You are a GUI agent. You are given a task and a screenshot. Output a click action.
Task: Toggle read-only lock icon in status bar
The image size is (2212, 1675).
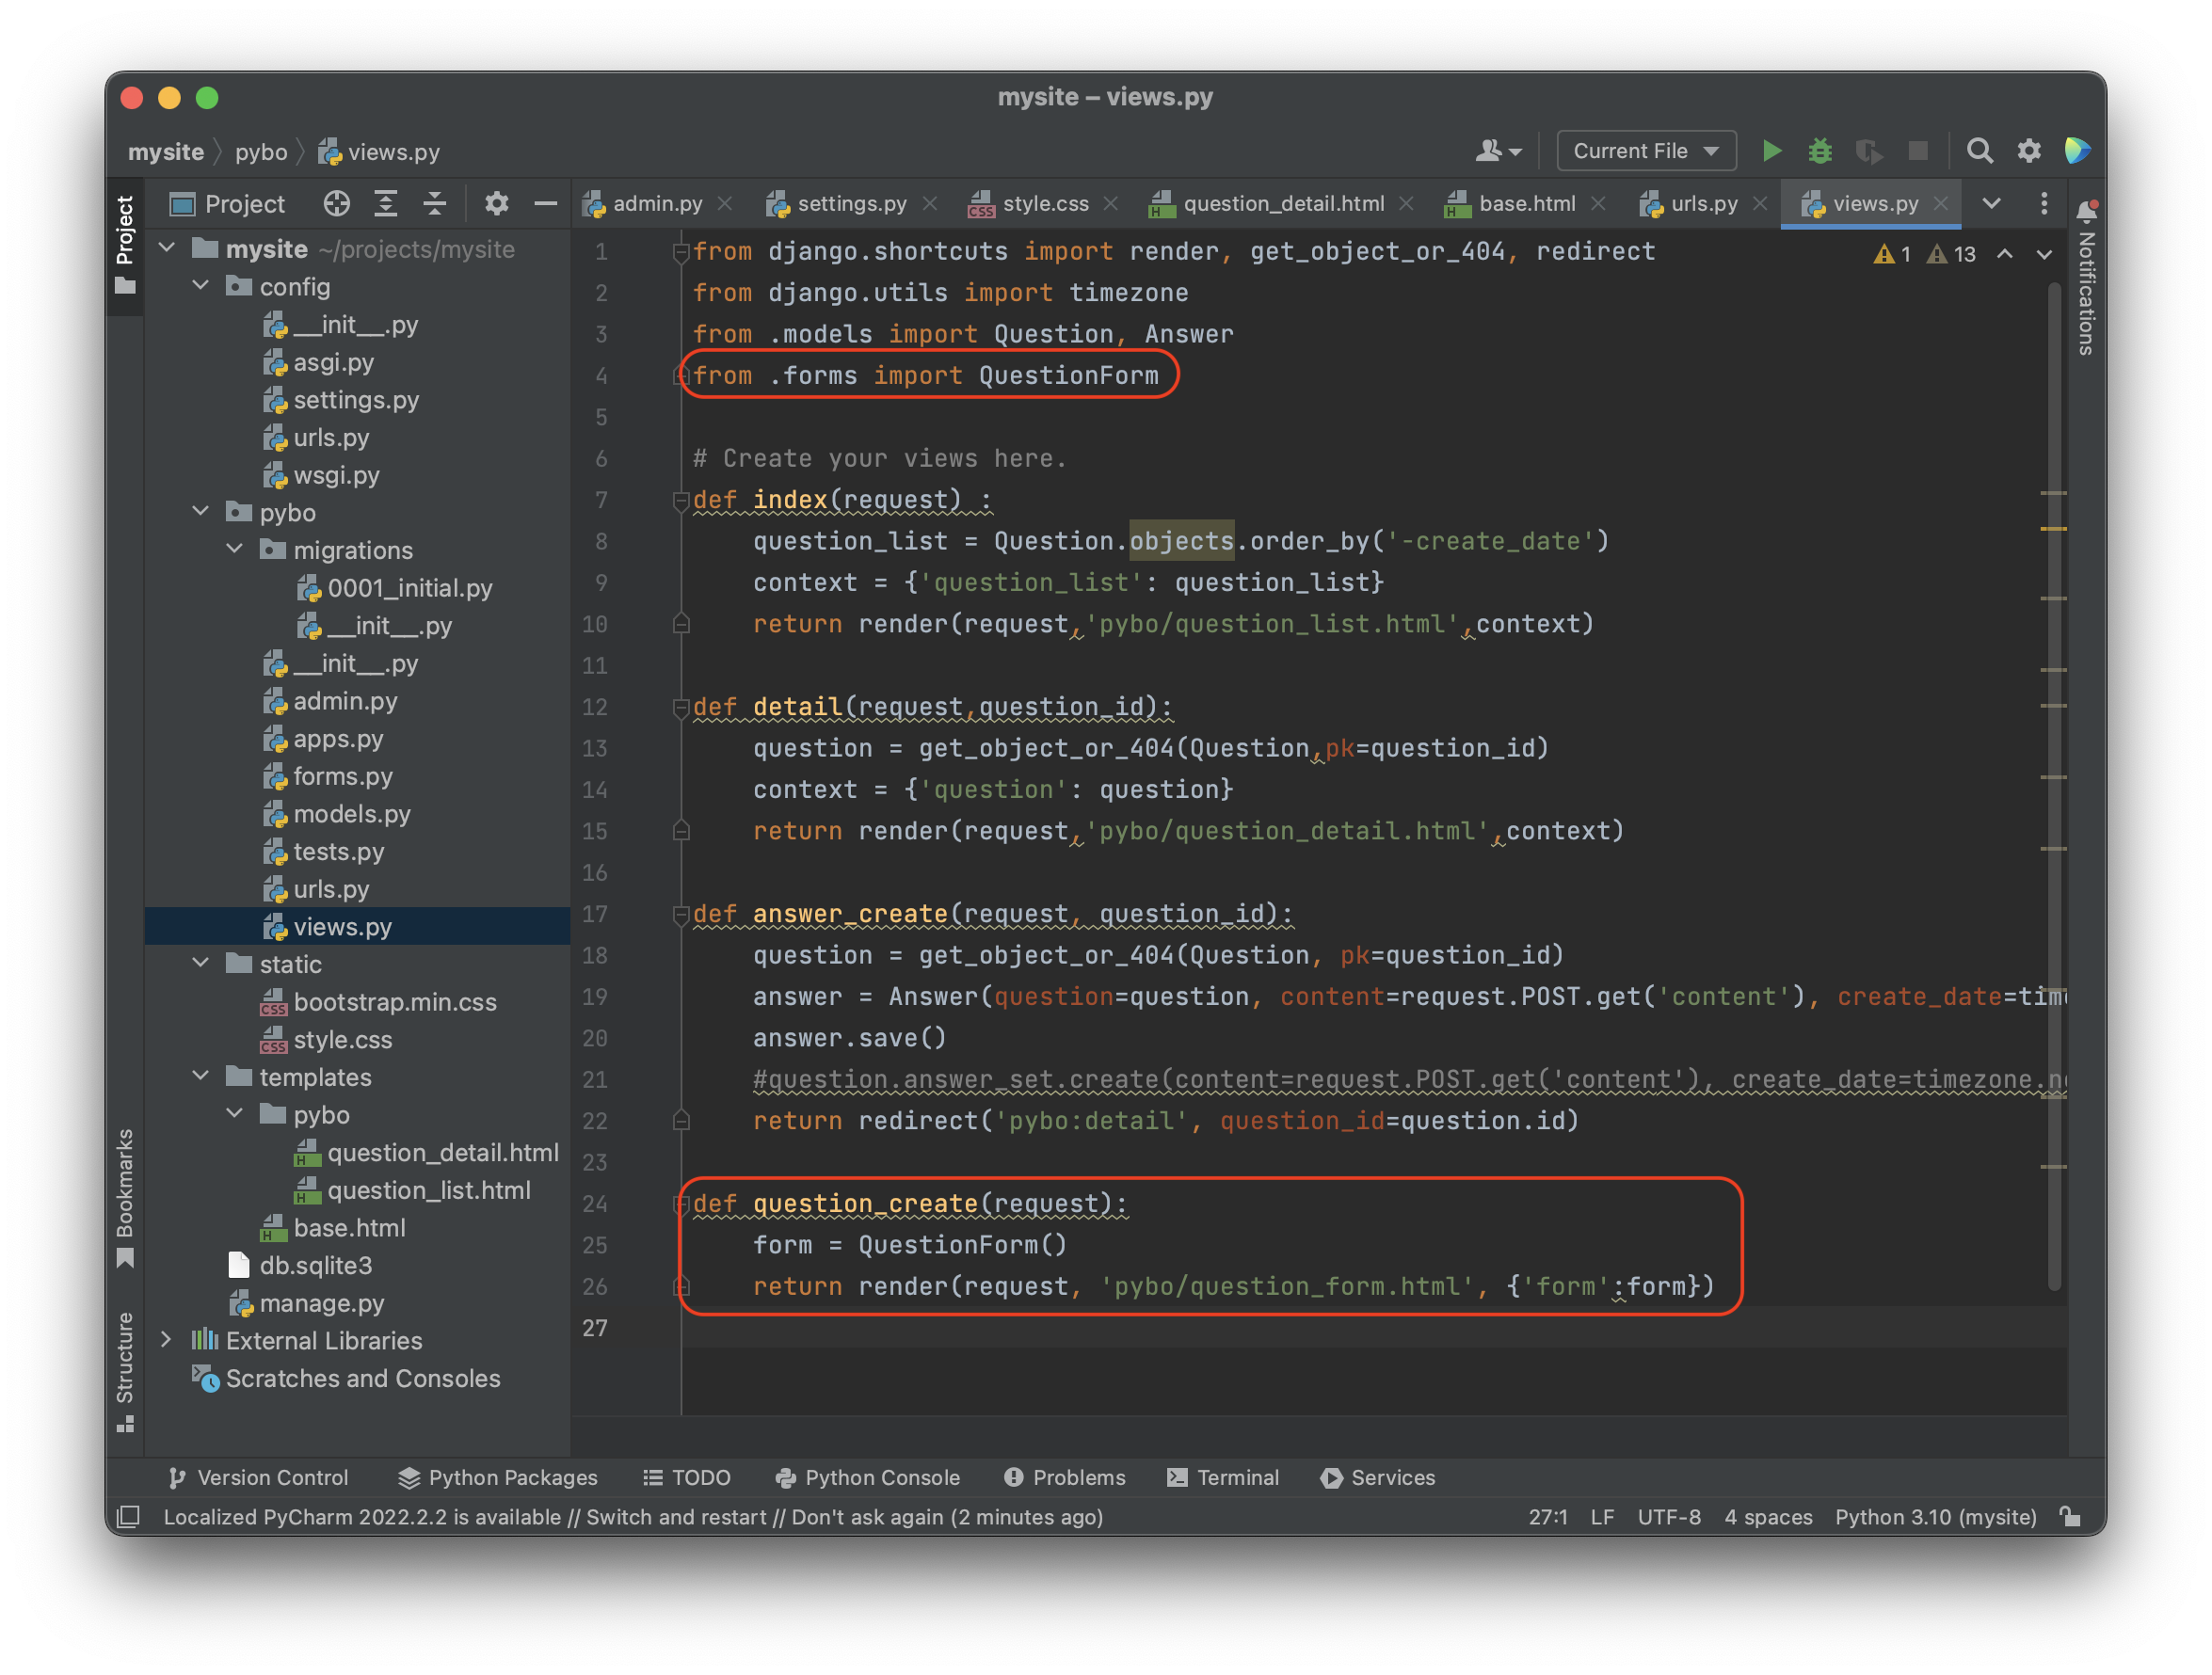[x=2071, y=1517]
